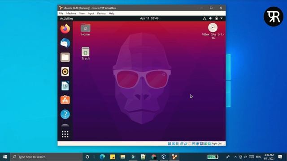287x161 pixels.
Task: Open File Explorer on the taskbar
Action: point(123,157)
